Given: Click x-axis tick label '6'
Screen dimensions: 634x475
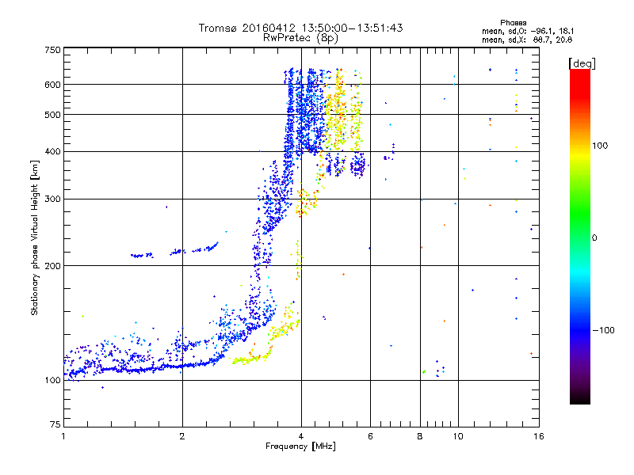Looking at the screenshot, I should pos(370,436).
